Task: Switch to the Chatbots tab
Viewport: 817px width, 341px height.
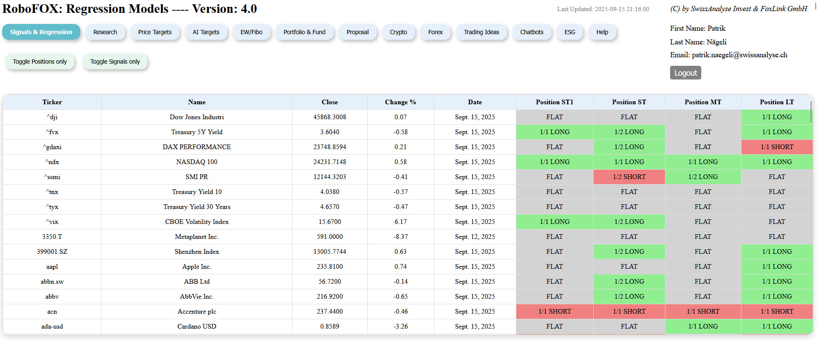Action: [x=532, y=32]
